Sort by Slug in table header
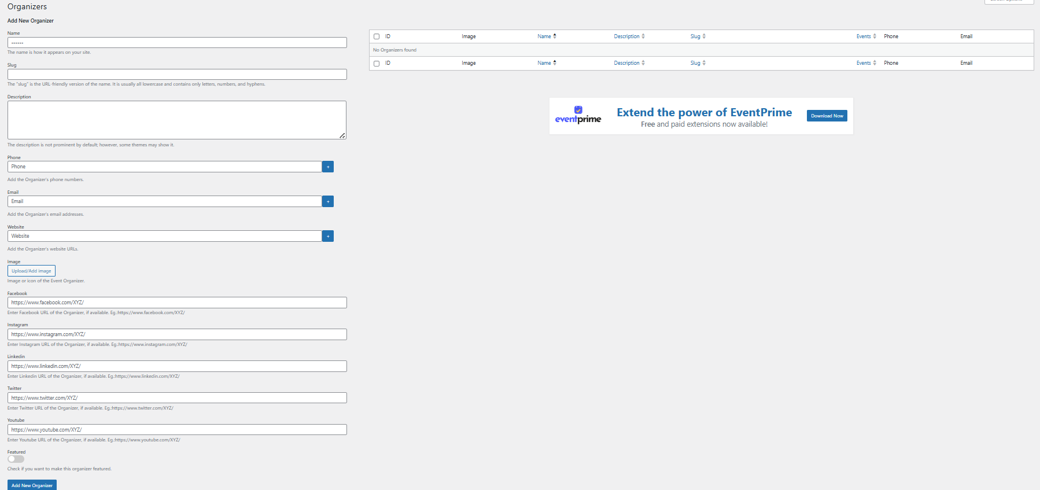This screenshot has width=1040, height=490. (698, 36)
